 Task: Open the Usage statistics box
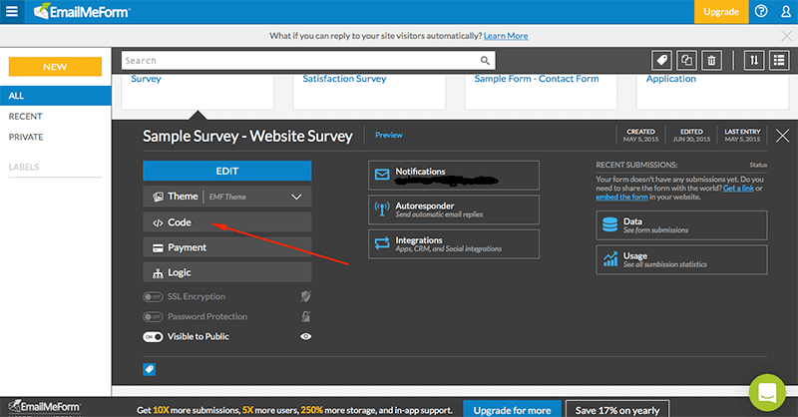[x=681, y=259]
